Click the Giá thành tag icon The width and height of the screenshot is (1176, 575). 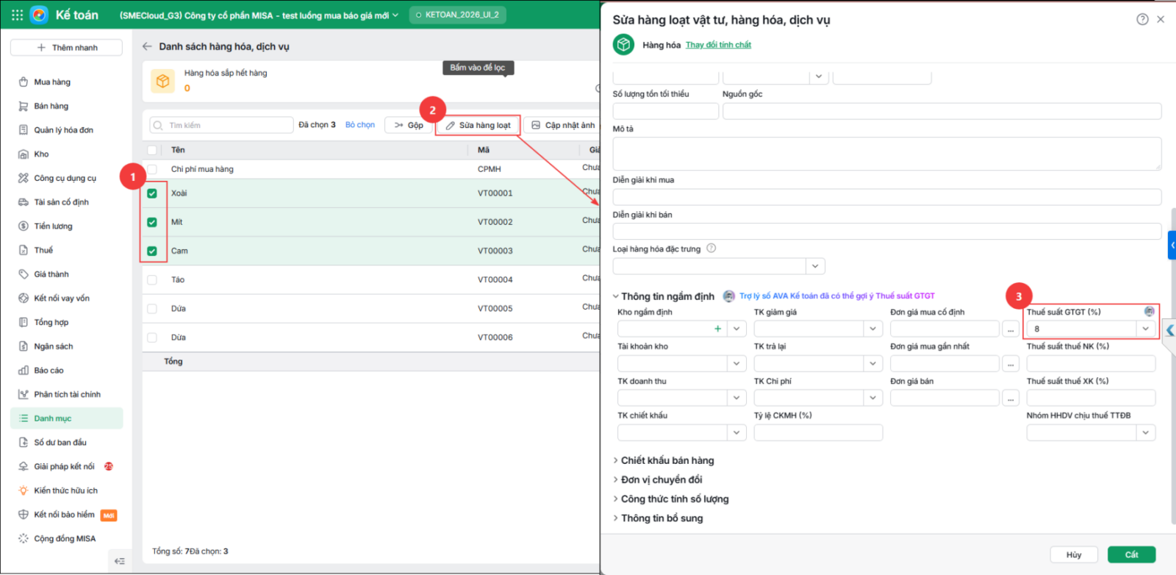[x=24, y=274]
